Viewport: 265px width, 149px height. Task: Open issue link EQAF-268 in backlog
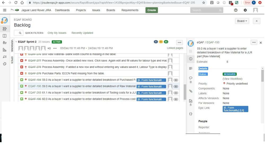pos(35,93)
